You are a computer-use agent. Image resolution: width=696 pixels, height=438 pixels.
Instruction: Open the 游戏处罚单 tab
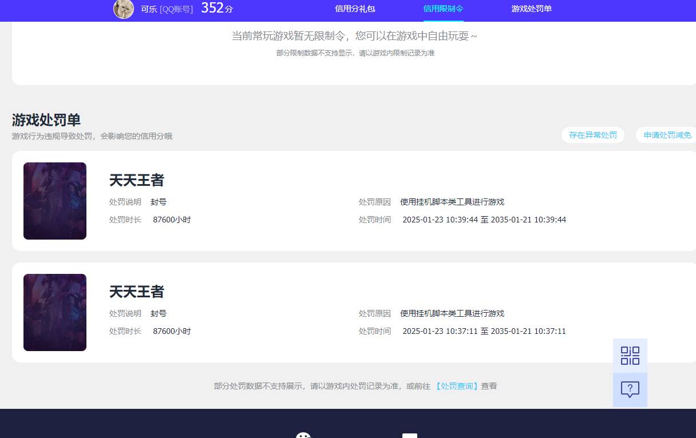click(531, 9)
